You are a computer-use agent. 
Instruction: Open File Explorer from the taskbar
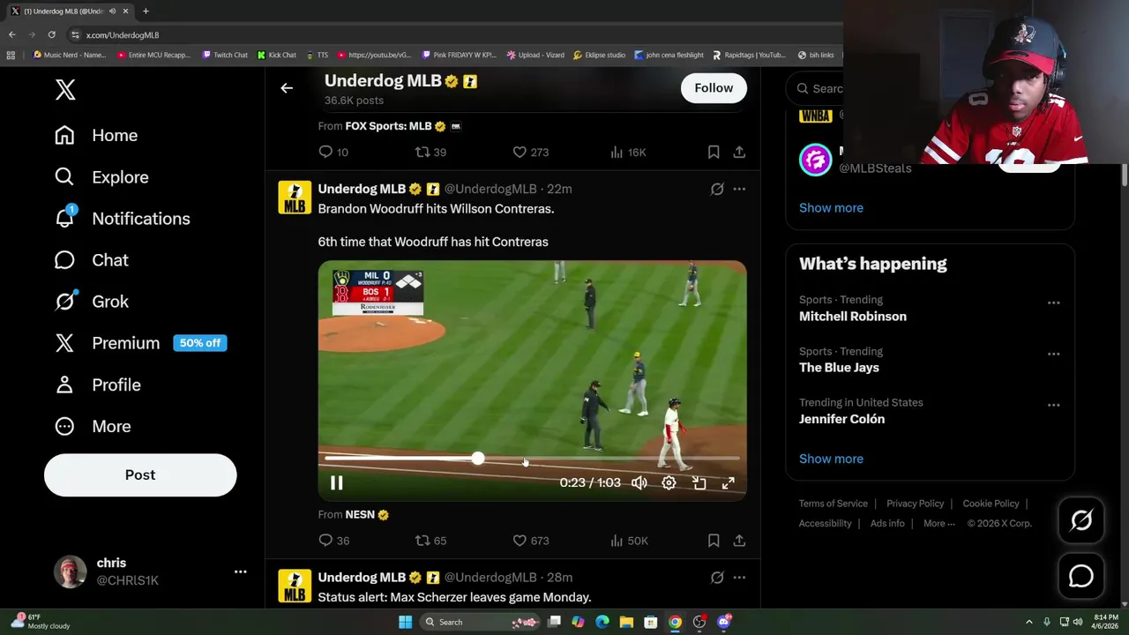626,622
